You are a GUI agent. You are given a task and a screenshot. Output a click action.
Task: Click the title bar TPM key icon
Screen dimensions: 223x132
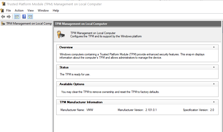[x=3, y=4]
